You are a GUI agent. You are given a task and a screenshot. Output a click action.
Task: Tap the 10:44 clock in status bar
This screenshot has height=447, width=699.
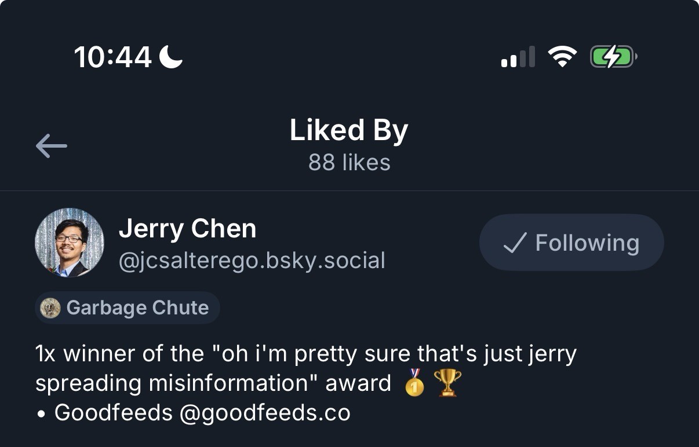tap(113, 57)
